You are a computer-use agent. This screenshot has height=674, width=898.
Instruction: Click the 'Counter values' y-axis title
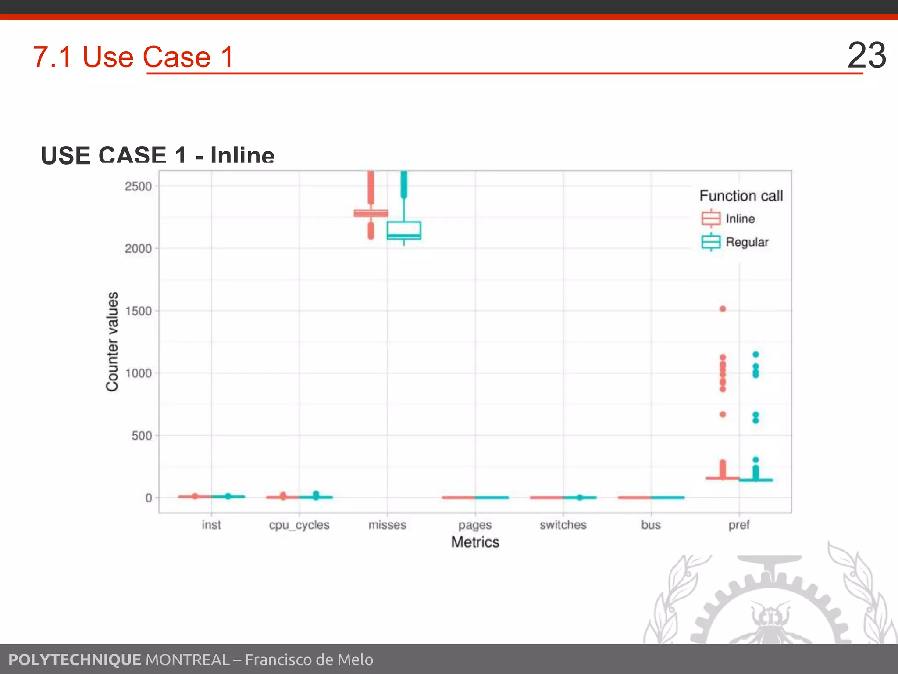pyautogui.click(x=112, y=341)
